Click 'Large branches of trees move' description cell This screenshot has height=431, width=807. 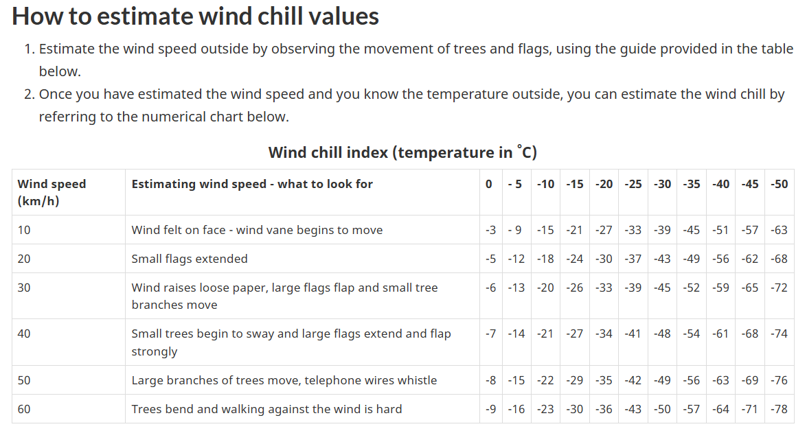coord(284,380)
